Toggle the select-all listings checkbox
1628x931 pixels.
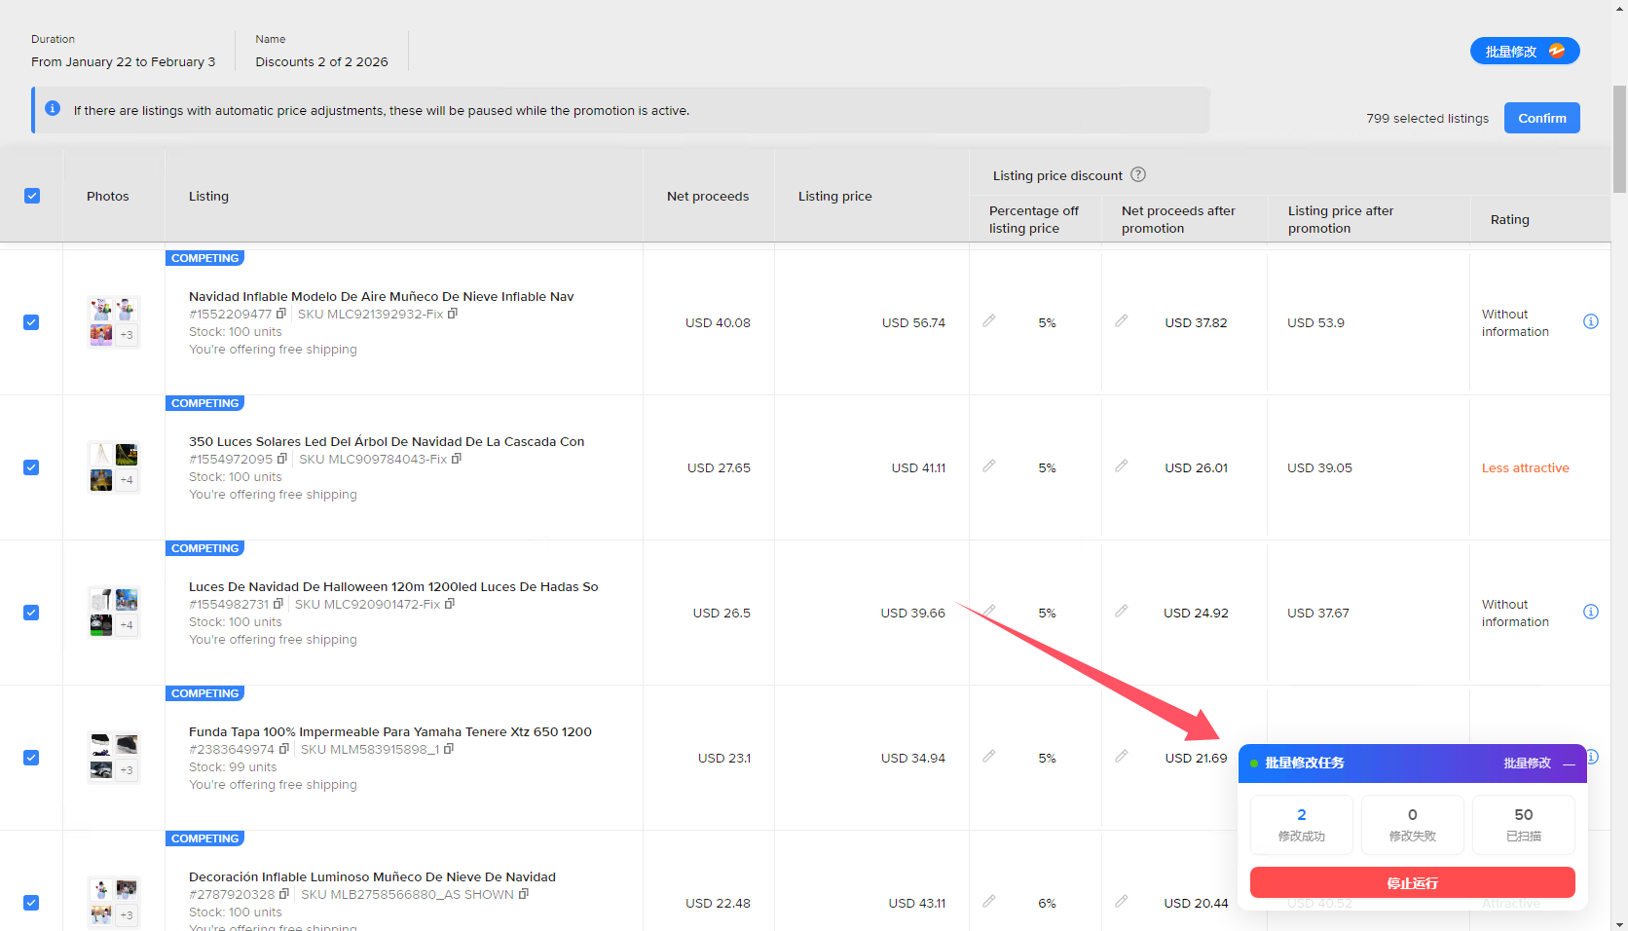pyautogui.click(x=32, y=196)
